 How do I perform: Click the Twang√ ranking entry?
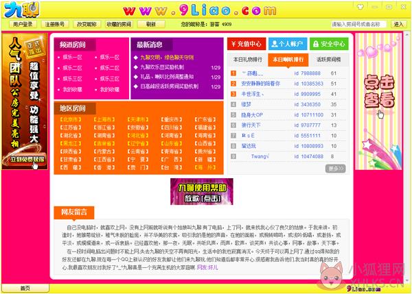[260, 156]
